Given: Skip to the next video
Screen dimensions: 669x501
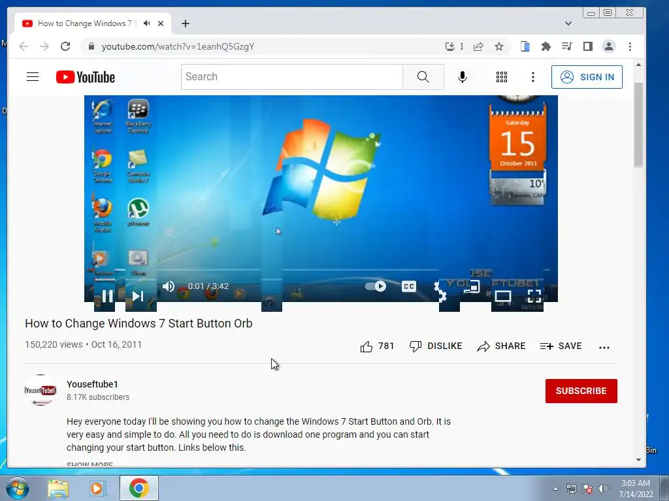Looking at the screenshot, I should pos(138,296).
